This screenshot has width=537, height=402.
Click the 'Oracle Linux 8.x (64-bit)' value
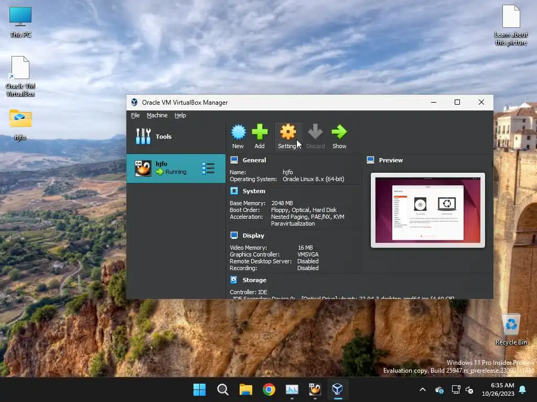click(x=314, y=179)
